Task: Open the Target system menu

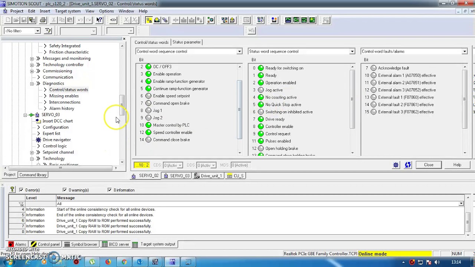Action: 68,11
